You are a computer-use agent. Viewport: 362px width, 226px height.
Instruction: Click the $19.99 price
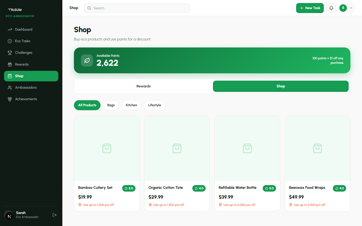coord(85,197)
